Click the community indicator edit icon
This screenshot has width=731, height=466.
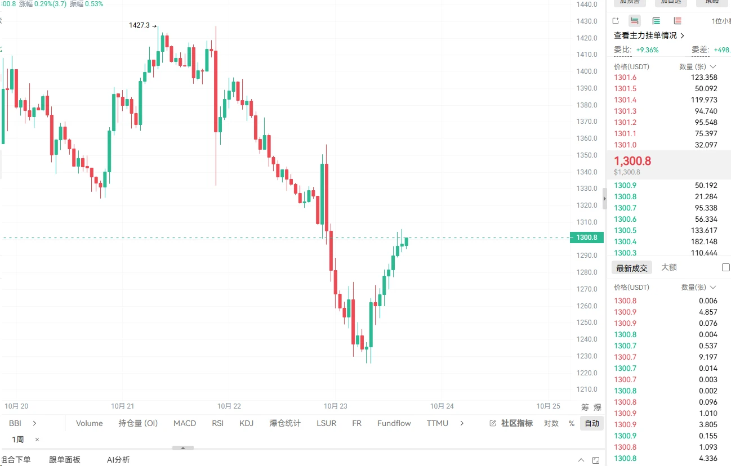coord(493,423)
